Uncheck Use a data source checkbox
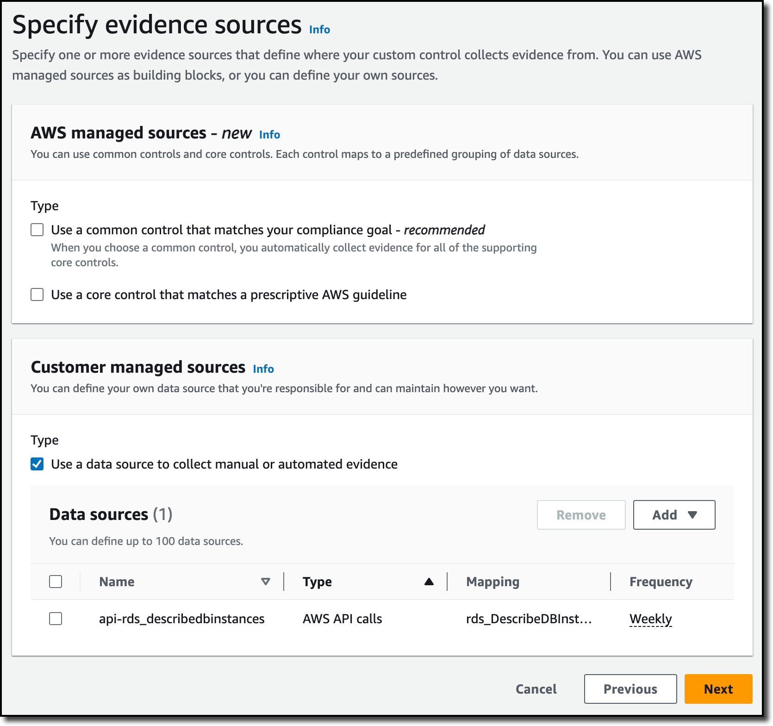This screenshot has height=726, width=773. click(37, 464)
